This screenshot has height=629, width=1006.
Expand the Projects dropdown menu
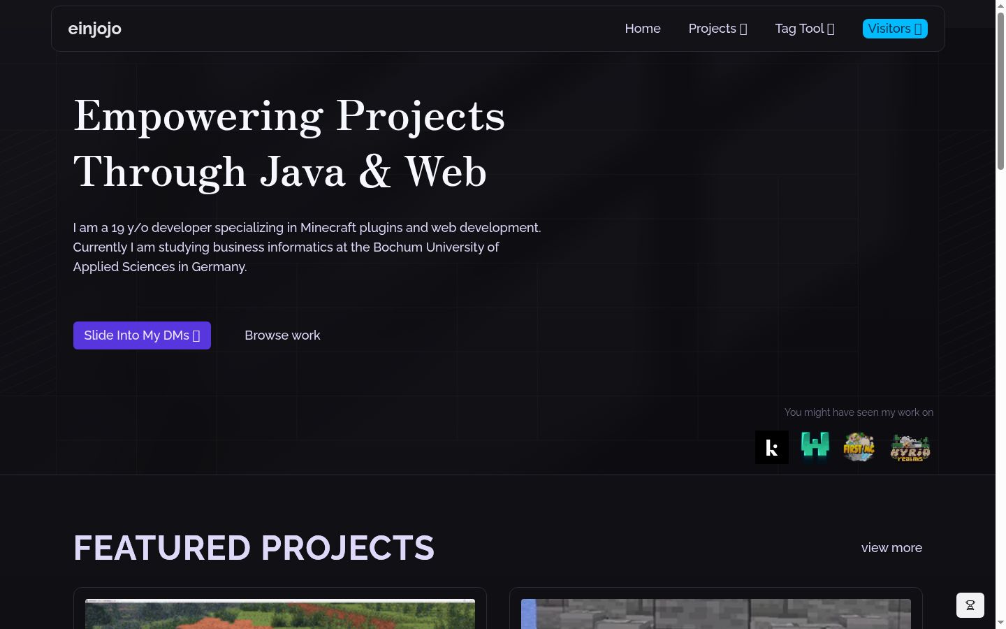717,29
